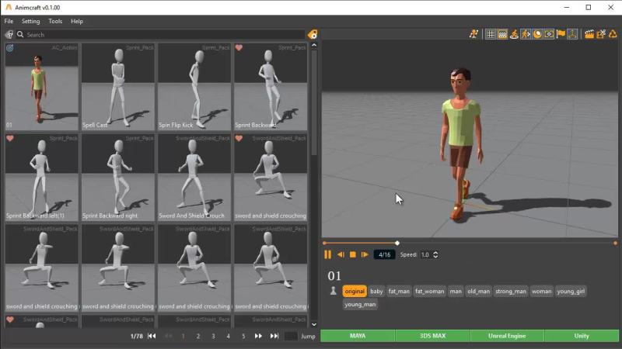Viewport: 622px width, 349px height.
Task: Click the character turntable icon
Action: pos(514,34)
